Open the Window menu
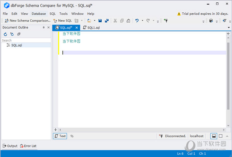Screen dimensions: 232x157 77,14
